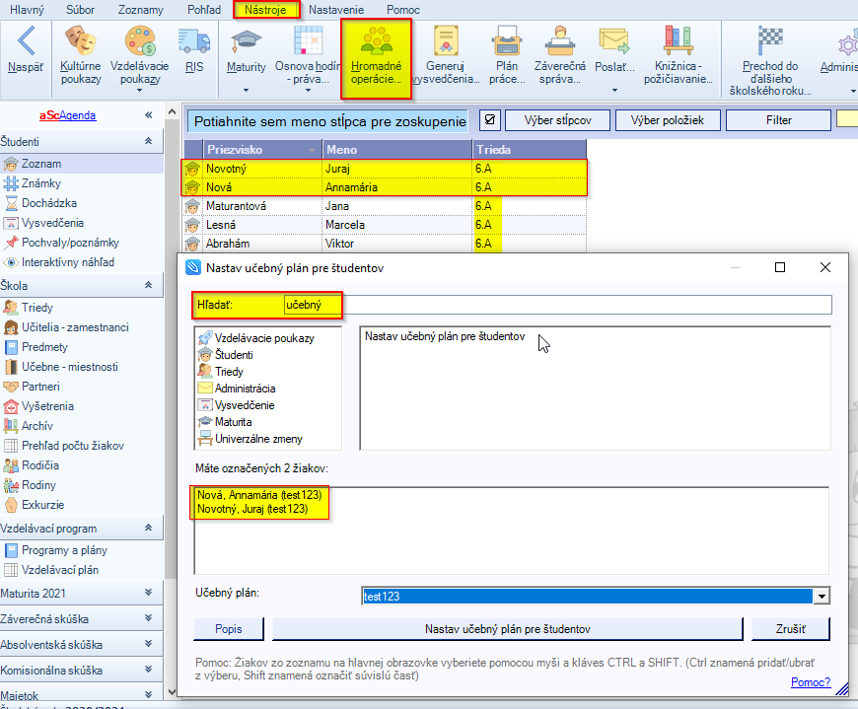The image size is (858, 709).
Task: Confirm Nastav učebný plán pre študentov button
Action: (x=508, y=628)
